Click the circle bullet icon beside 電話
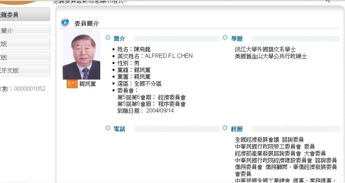 108,128
